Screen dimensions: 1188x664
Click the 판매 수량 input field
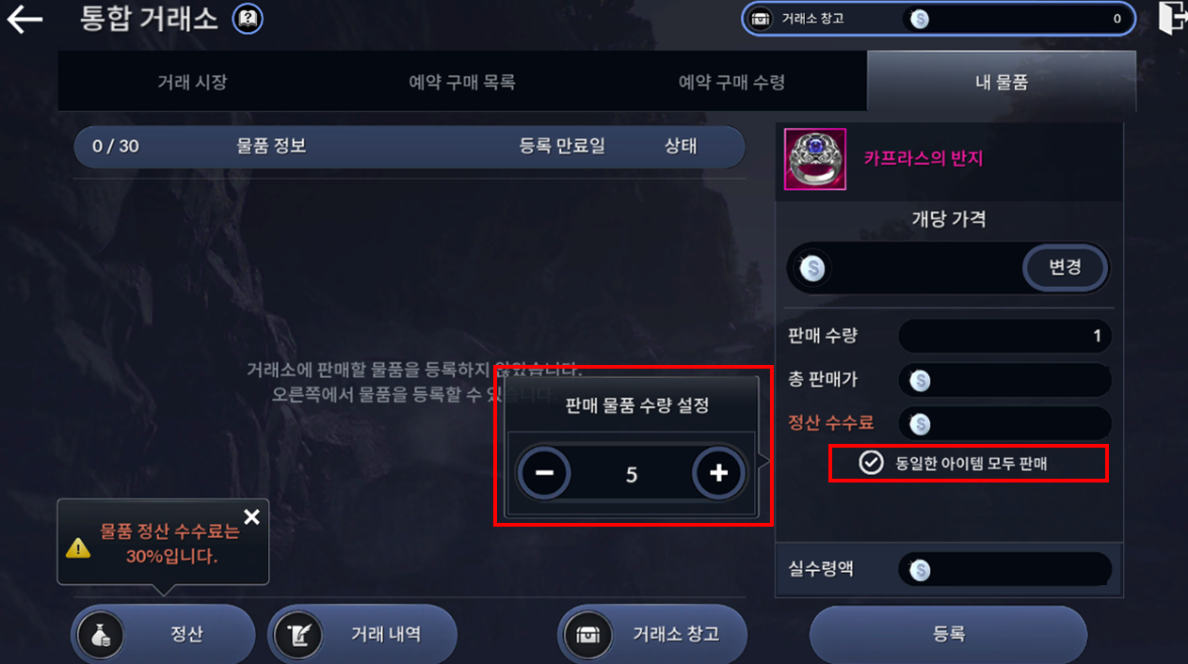coord(1004,337)
